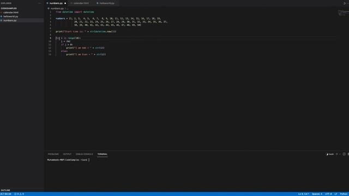Change indentation via Spaces: 4

coord(317,194)
